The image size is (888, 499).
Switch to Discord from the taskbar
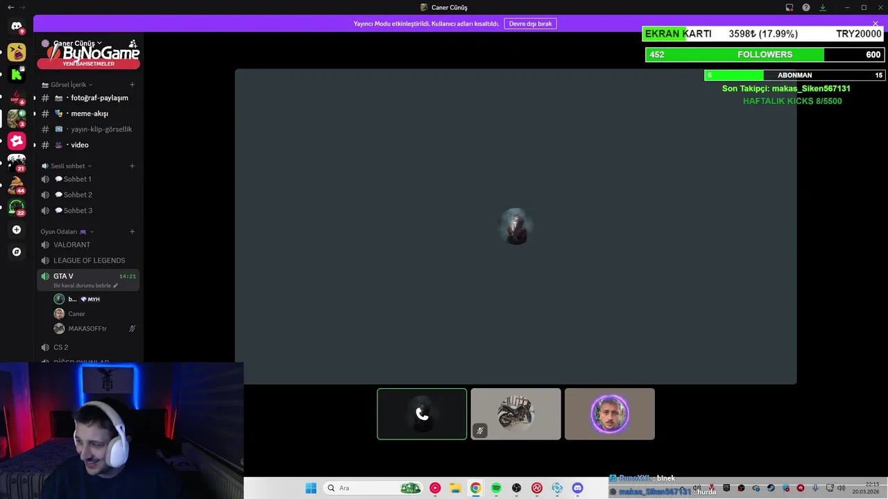(x=577, y=488)
